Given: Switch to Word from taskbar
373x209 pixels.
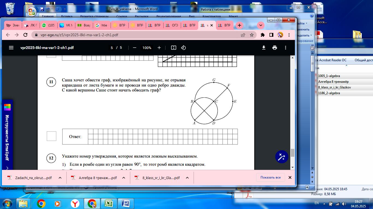Looking at the screenshot, I should coord(126,204).
